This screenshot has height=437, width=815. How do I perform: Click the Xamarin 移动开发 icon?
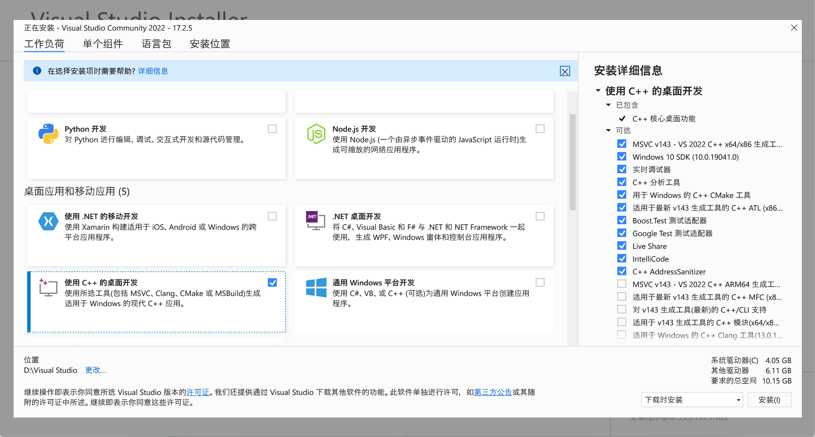[48, 221]
